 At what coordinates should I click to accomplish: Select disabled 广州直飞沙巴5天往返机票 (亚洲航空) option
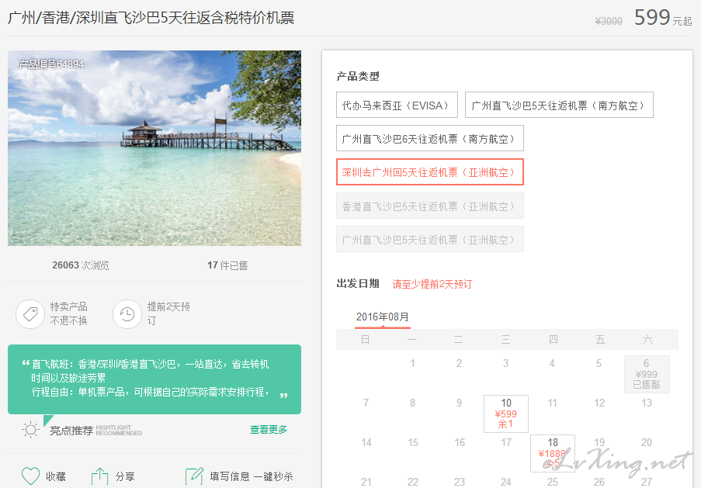click(x=429, y=240)
